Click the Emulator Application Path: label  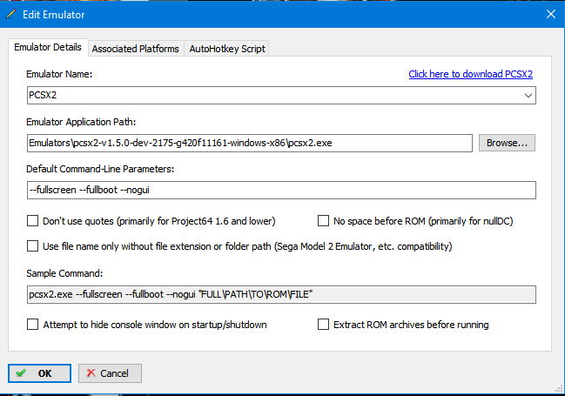tap(81, 122)
